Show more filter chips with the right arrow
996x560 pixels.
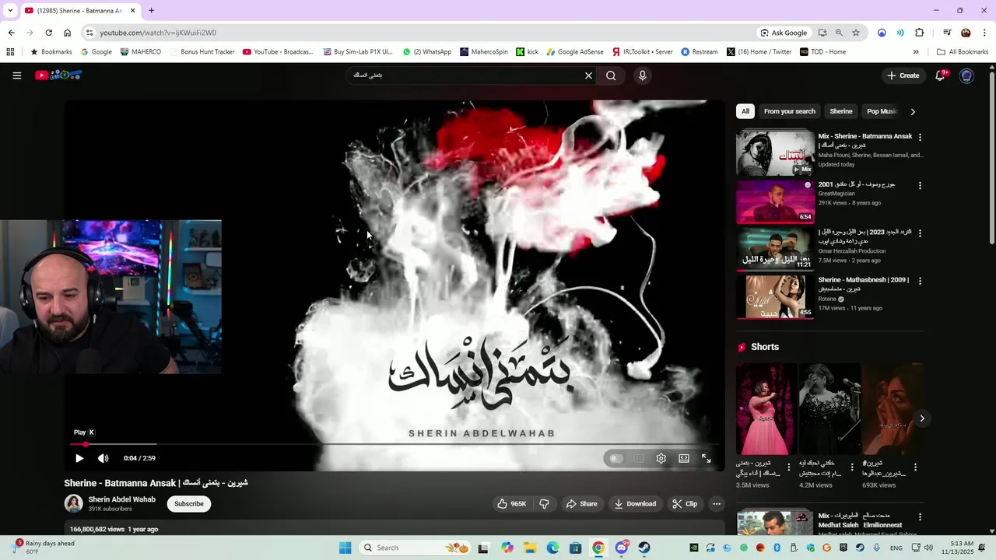pos(913,111)
